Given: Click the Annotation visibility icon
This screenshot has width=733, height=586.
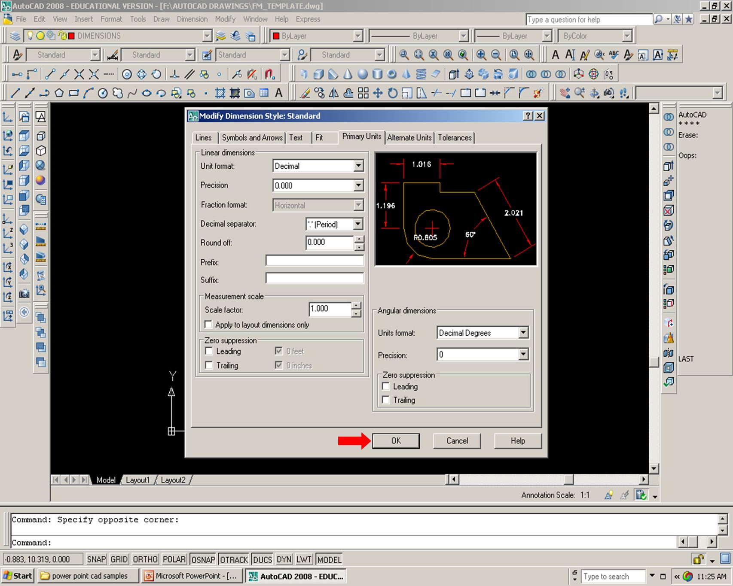Looking at the screenshot, I should 609,495.
